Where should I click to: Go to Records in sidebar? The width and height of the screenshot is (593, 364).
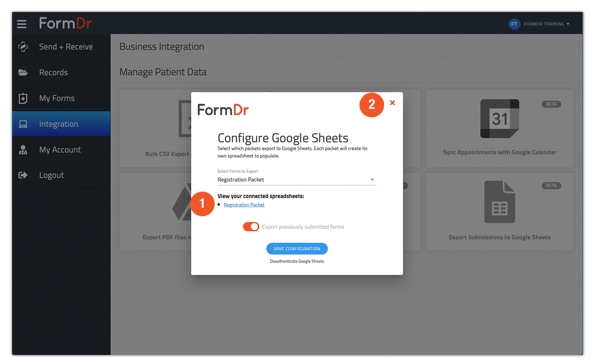61,73
